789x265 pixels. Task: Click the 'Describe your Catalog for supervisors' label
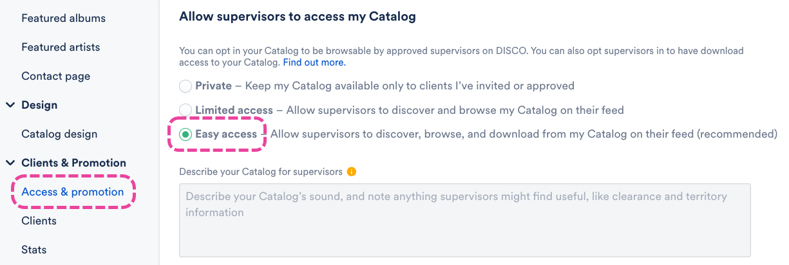click(261, 172)
